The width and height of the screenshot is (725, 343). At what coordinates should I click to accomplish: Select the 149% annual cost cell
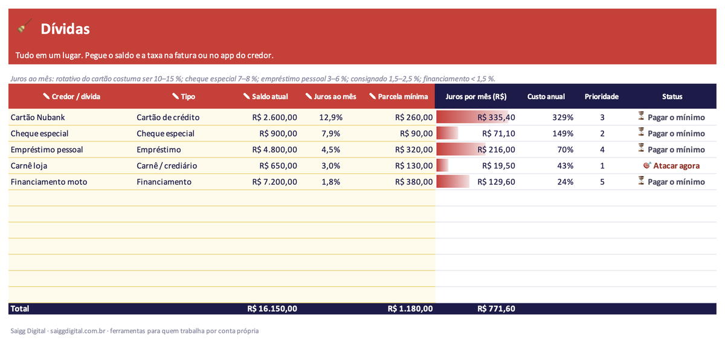[546, 133]
